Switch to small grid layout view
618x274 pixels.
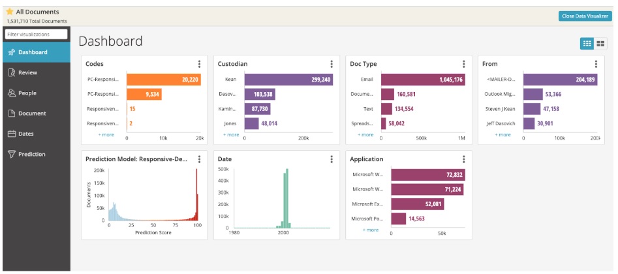coord(587,43)
